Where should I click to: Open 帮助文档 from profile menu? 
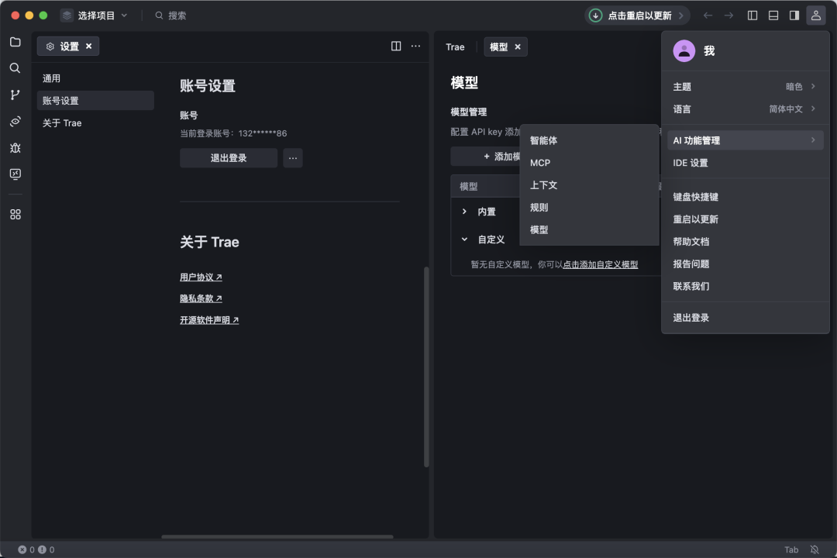point(746,242)
